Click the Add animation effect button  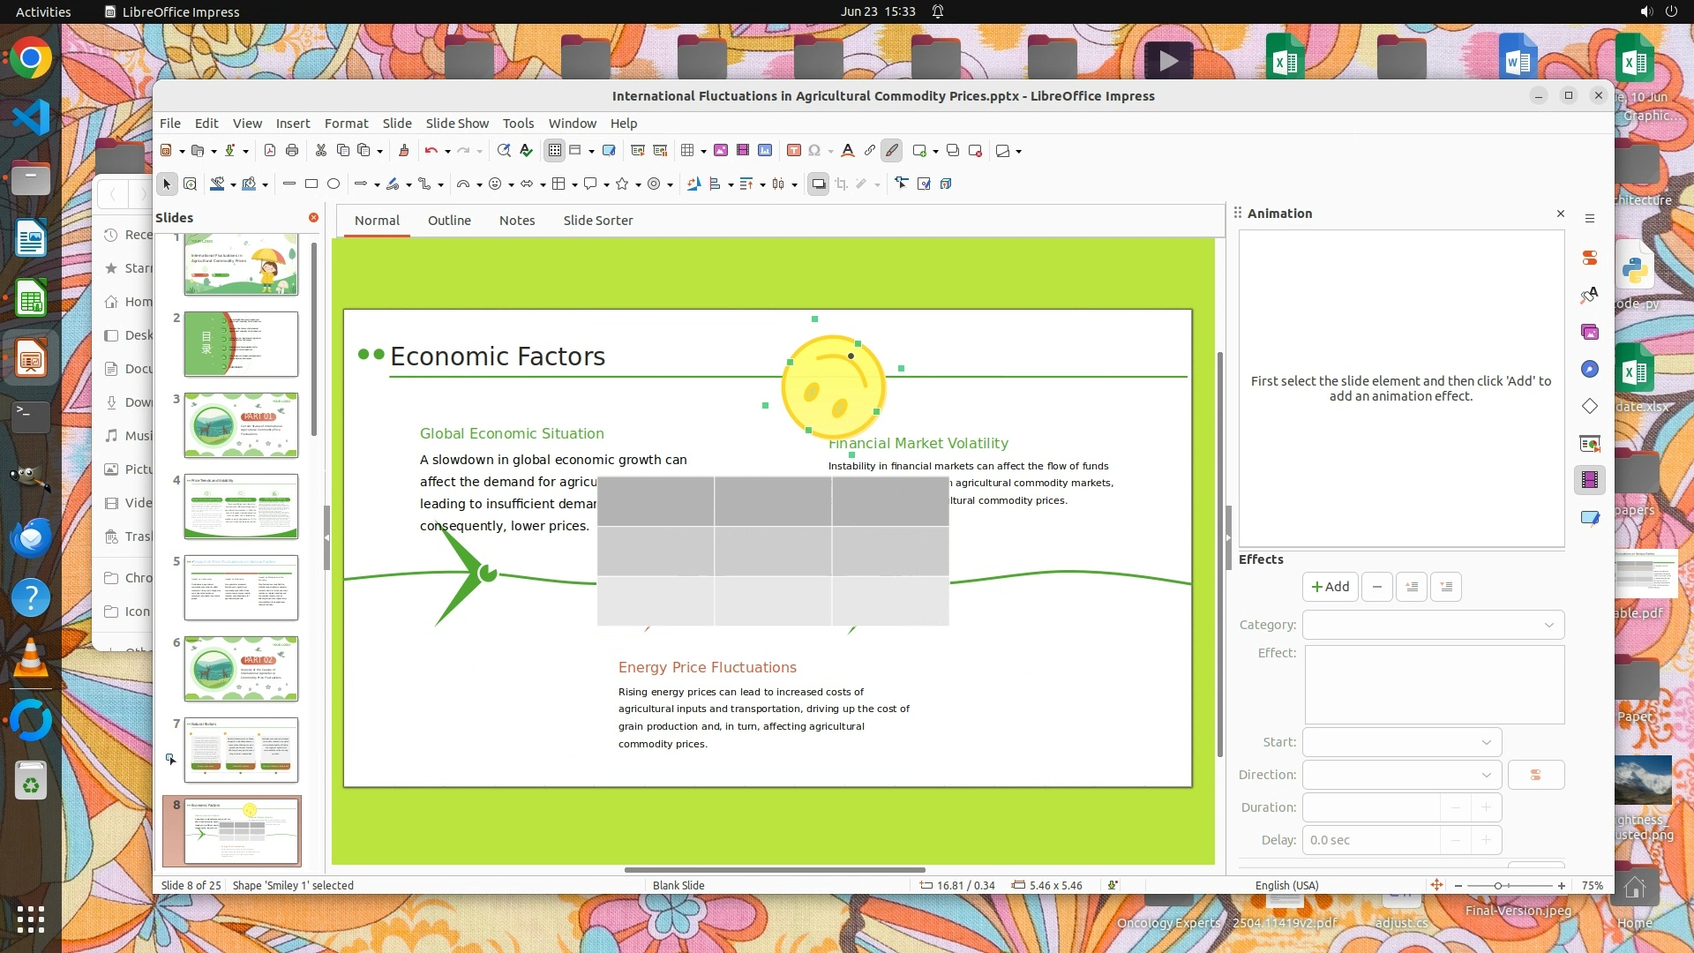pyautogui.click(x=1330, y=587)
